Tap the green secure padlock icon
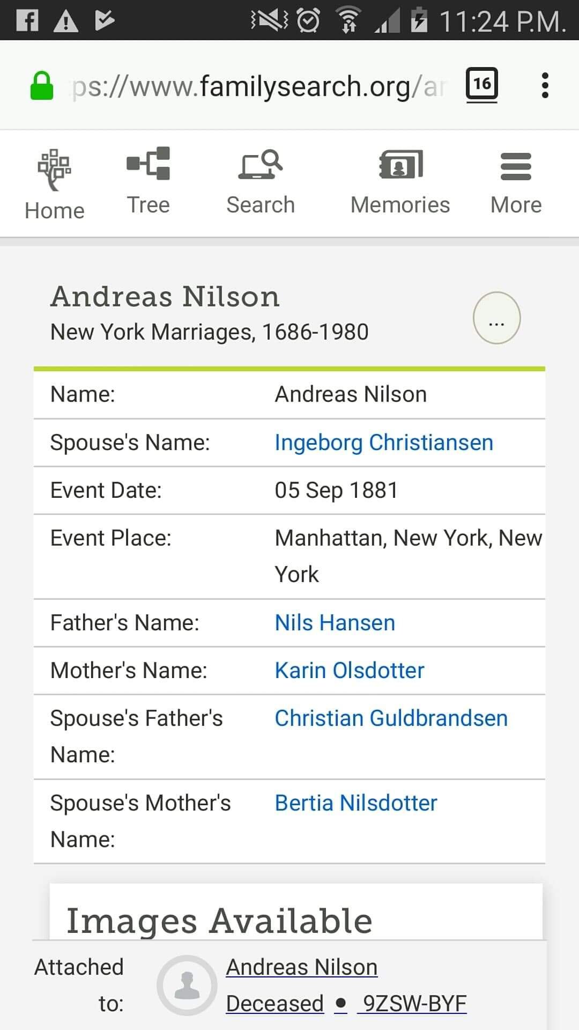The height and width of the screenshot is (1030, 579). (42, 86)
